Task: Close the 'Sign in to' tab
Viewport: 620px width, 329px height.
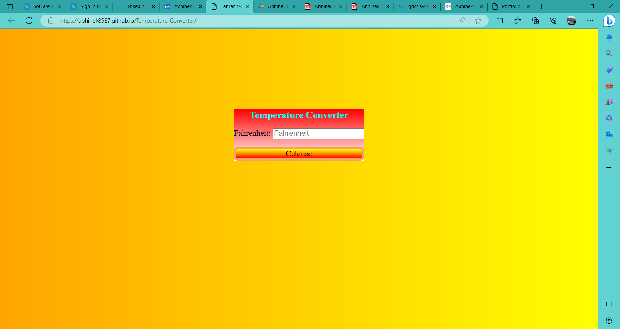Action: point(107,6)
